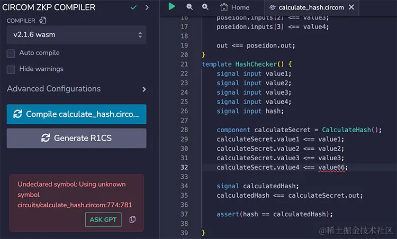397x239 pixels.
Task: Copy the error message with the copy icon
Action: pos(132,219)
